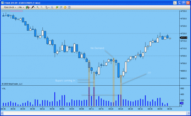Viewport: 191px width, 116px height.
Task: Open the 1 Min interval dropdown
Action: pos(21,7)
